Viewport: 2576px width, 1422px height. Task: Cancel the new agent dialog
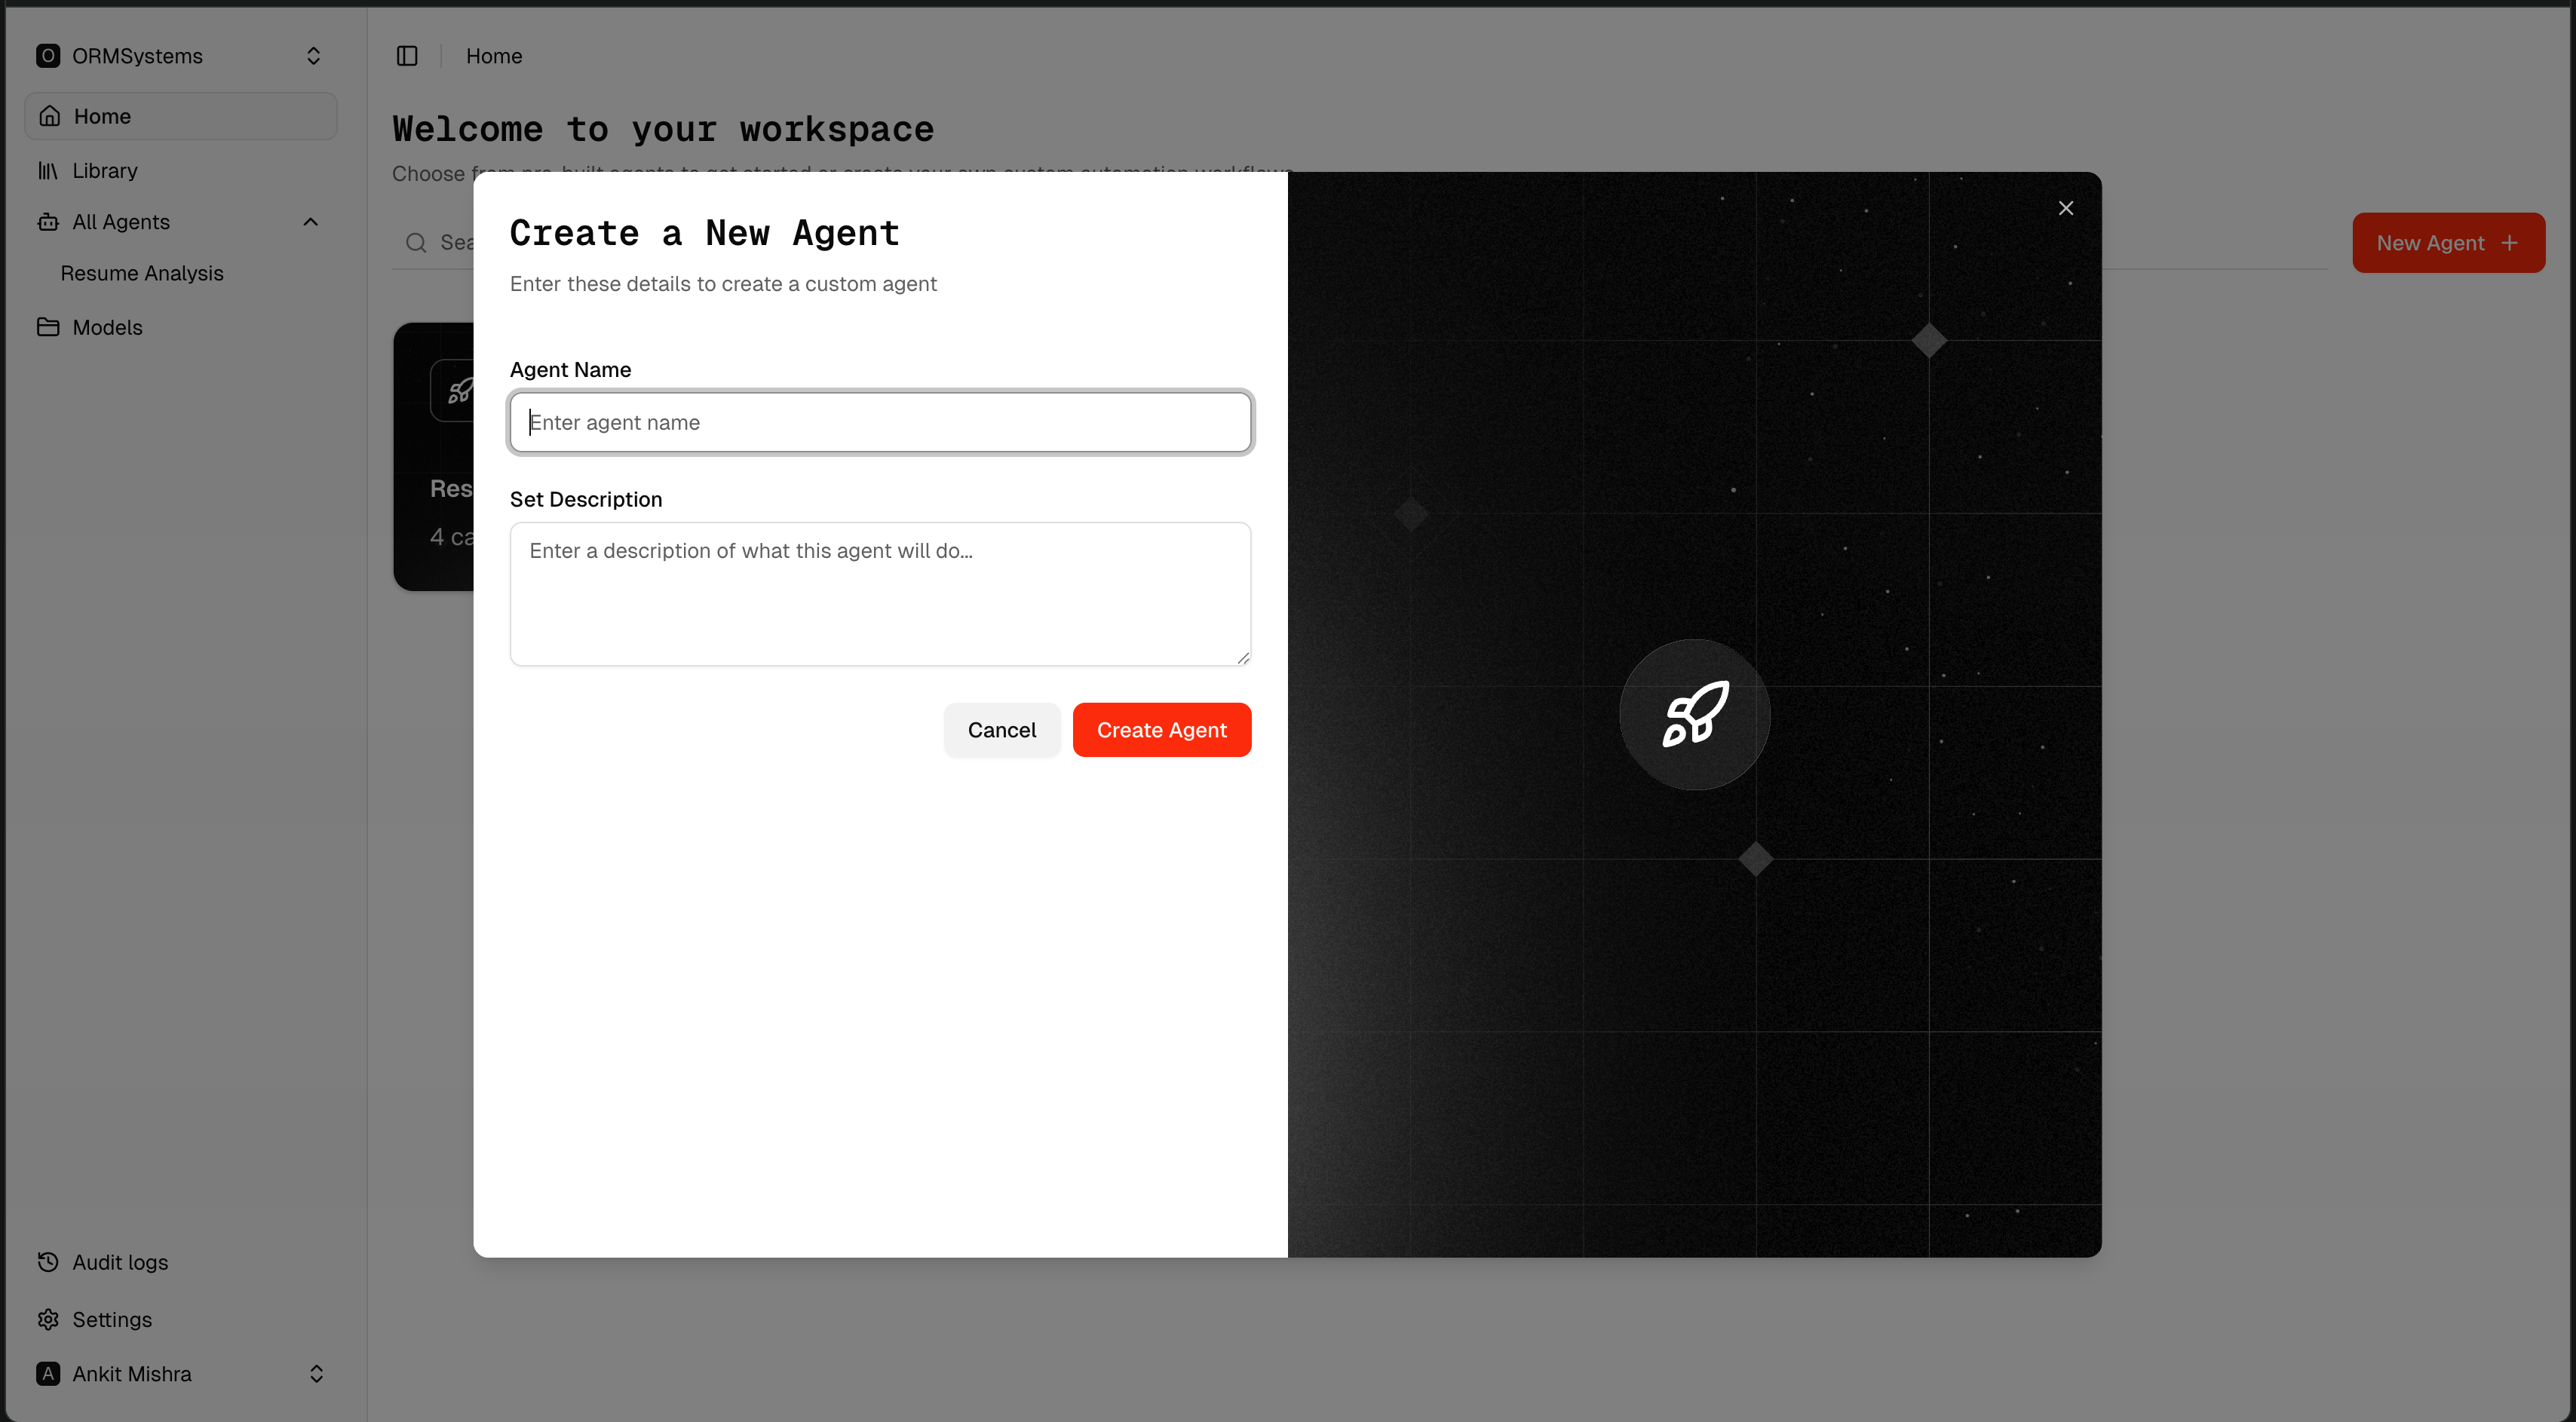1001,730
